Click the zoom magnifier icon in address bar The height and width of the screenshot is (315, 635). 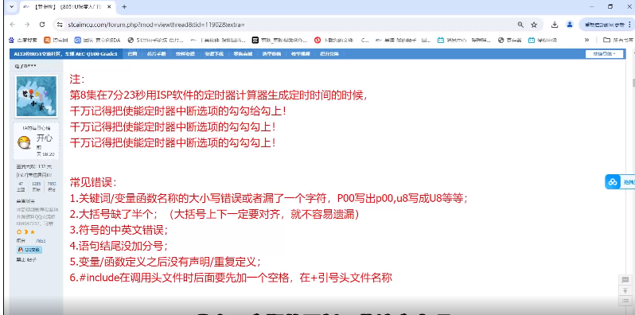[520, 25]
